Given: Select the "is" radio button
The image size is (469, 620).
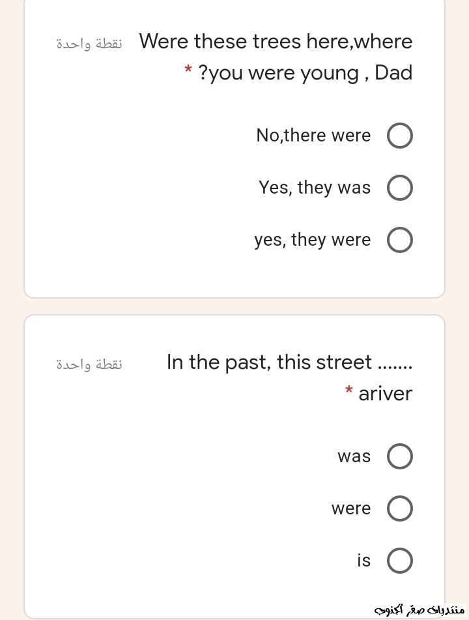Looking at the screenshot, I should (x=400, y=561).
